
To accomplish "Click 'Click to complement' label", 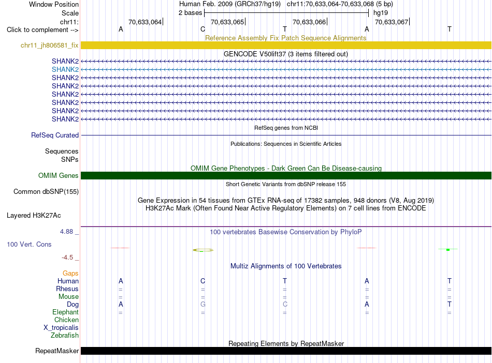I will coord(42,30).
